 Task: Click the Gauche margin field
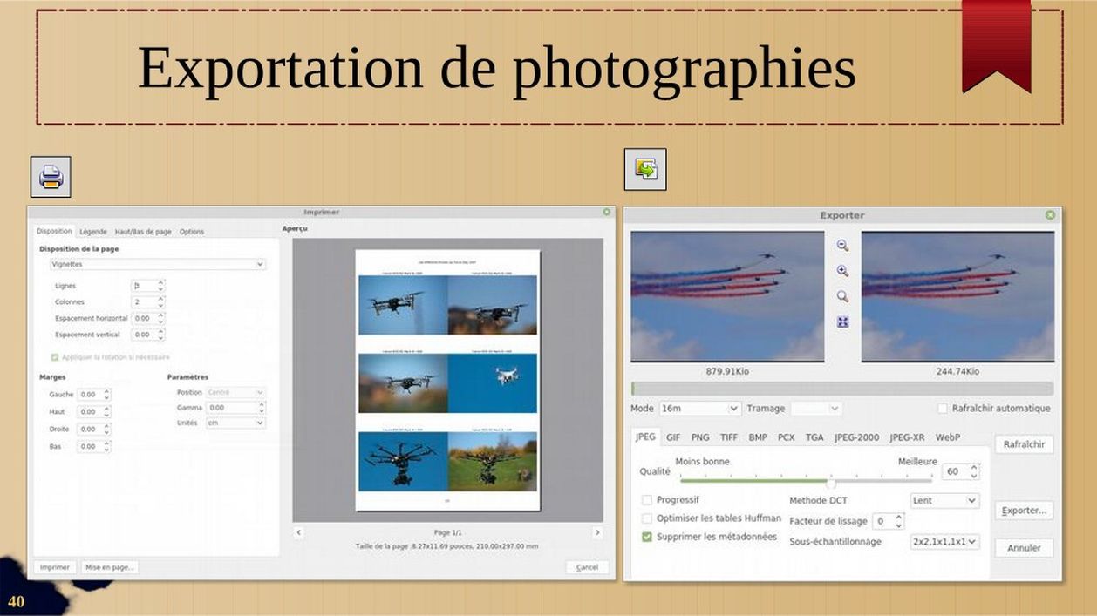93,395
